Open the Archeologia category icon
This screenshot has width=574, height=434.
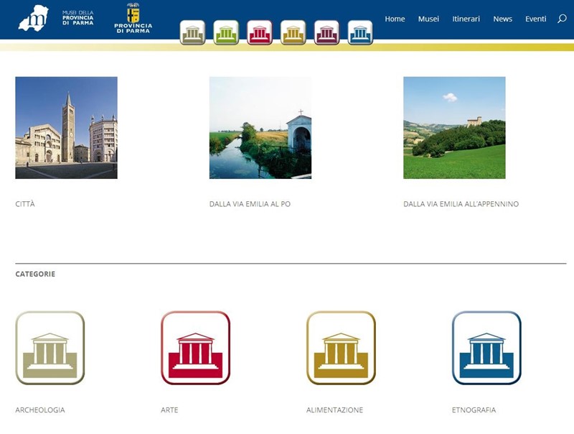pos(50,348)
